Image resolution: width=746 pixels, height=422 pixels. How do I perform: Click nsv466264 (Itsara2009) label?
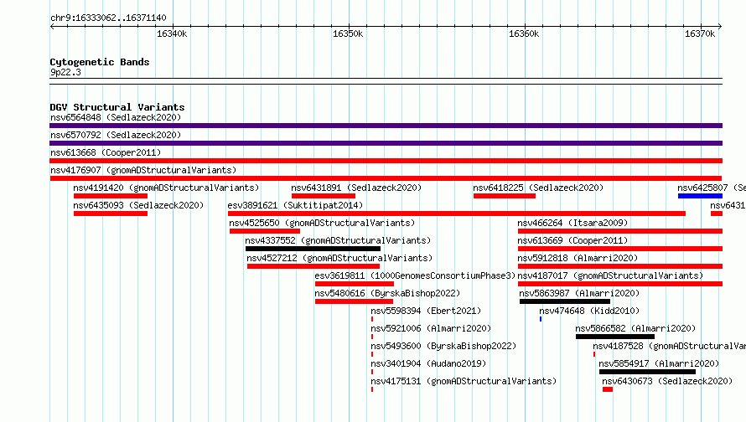572,223
